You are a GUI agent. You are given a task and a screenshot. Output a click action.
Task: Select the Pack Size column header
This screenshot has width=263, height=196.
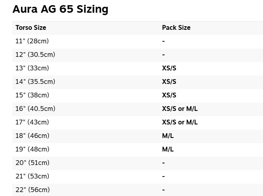[x=176, y=28]
